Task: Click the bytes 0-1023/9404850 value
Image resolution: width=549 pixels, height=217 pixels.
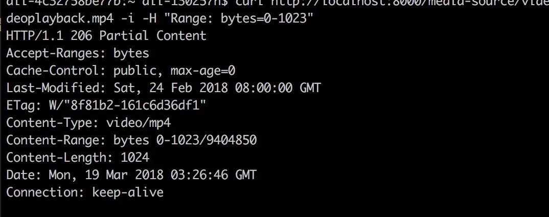Action: pos(185,140)
